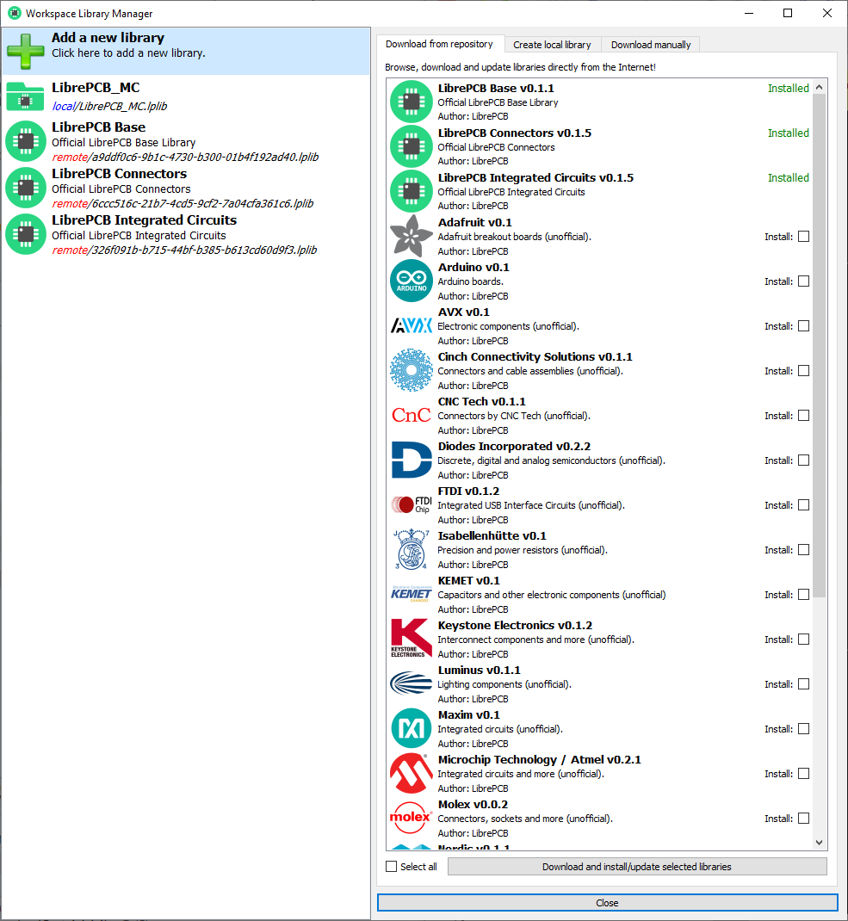Select the LibrePCB_MC local library folder icon

(25, 97)
